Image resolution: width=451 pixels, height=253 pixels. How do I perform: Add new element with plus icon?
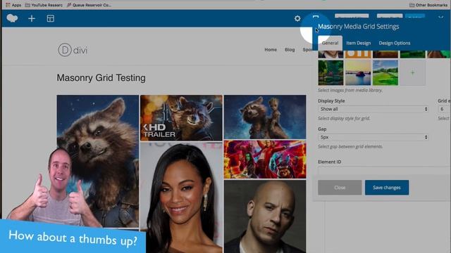32,19
